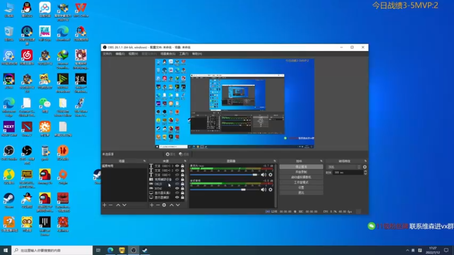Open Dota 2 desktop shortcut
The width and height of the screenshot is (454, 255).
point(27,129)
